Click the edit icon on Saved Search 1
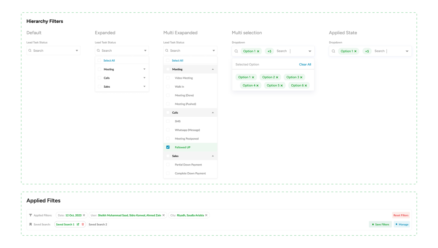The height and width of the screenshot is (248, 438). click(78, 224)
